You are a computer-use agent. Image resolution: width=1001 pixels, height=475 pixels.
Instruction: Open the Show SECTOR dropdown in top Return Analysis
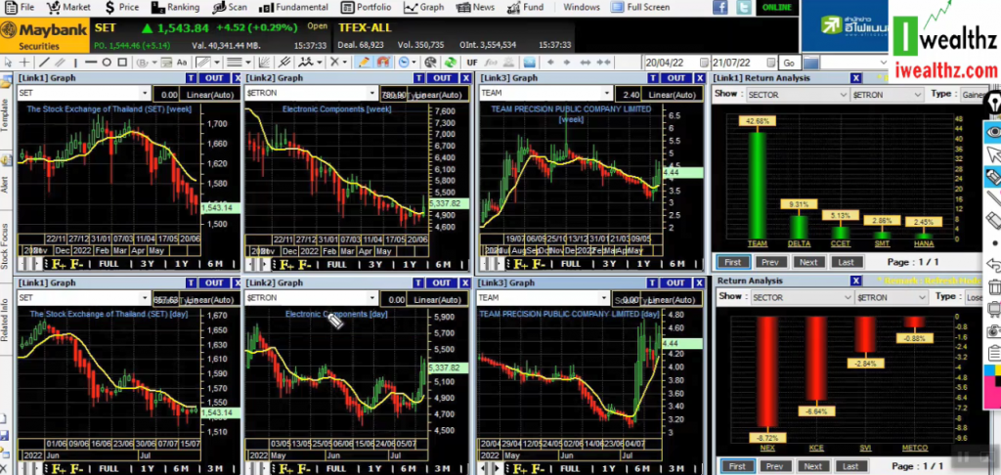point(843,95)
